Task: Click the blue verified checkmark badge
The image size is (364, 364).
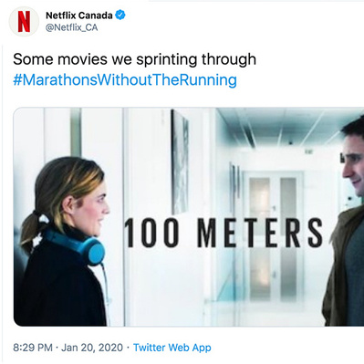Action: [120, 15]
